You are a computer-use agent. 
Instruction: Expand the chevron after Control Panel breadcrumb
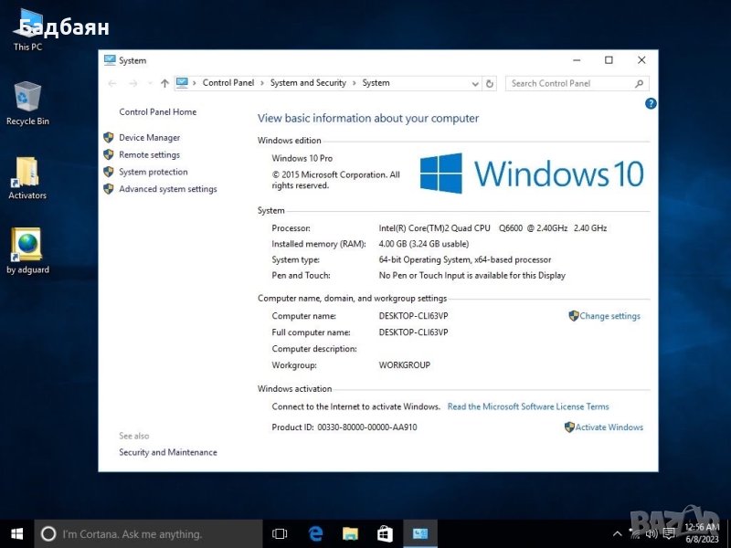(x=262, y=83)
